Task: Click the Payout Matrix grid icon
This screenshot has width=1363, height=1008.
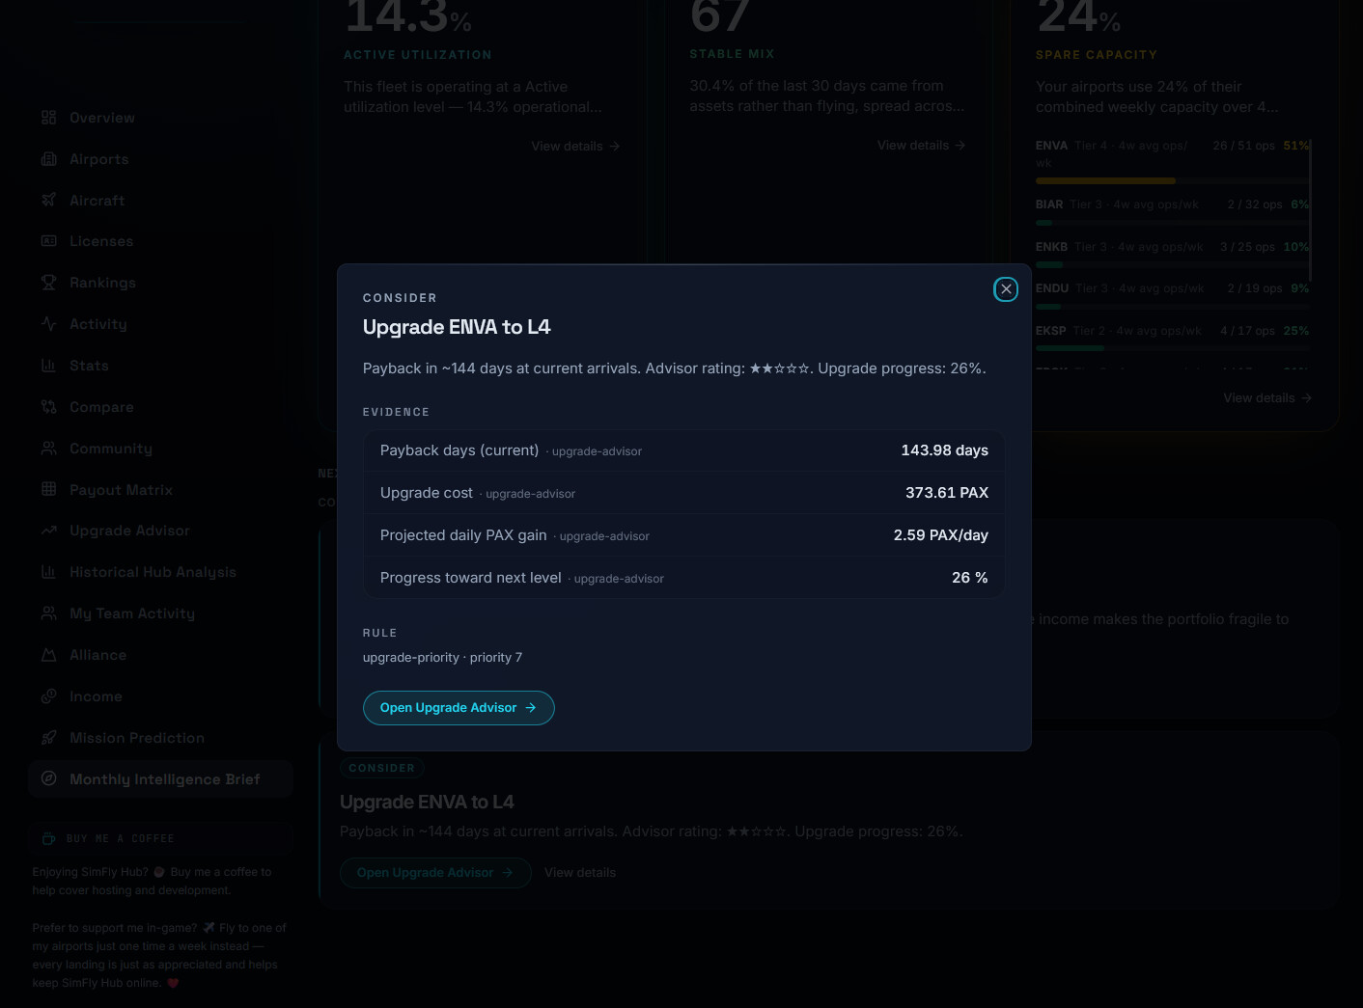Action: (49, 490)
